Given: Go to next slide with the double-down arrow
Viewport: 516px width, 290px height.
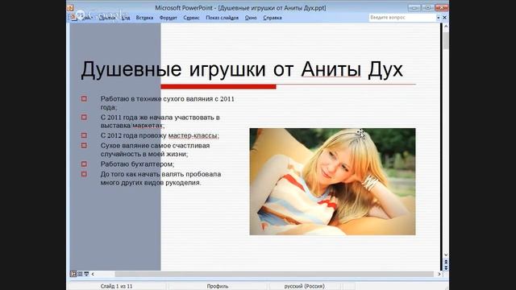Looking at the screenshot, I should point(446,267).
